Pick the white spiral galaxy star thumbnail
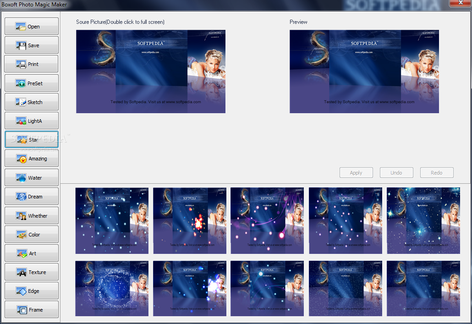 (112, 288)
